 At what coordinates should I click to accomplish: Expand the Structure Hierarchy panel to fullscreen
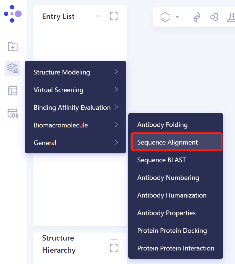tap(114, 248)
